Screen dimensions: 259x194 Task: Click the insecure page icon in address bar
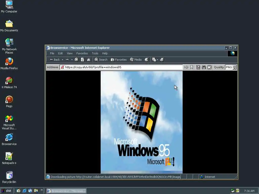tap(62, 67)
